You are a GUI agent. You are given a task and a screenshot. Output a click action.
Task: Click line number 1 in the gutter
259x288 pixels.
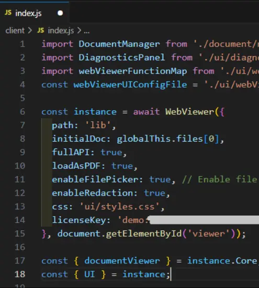[22, 44]
